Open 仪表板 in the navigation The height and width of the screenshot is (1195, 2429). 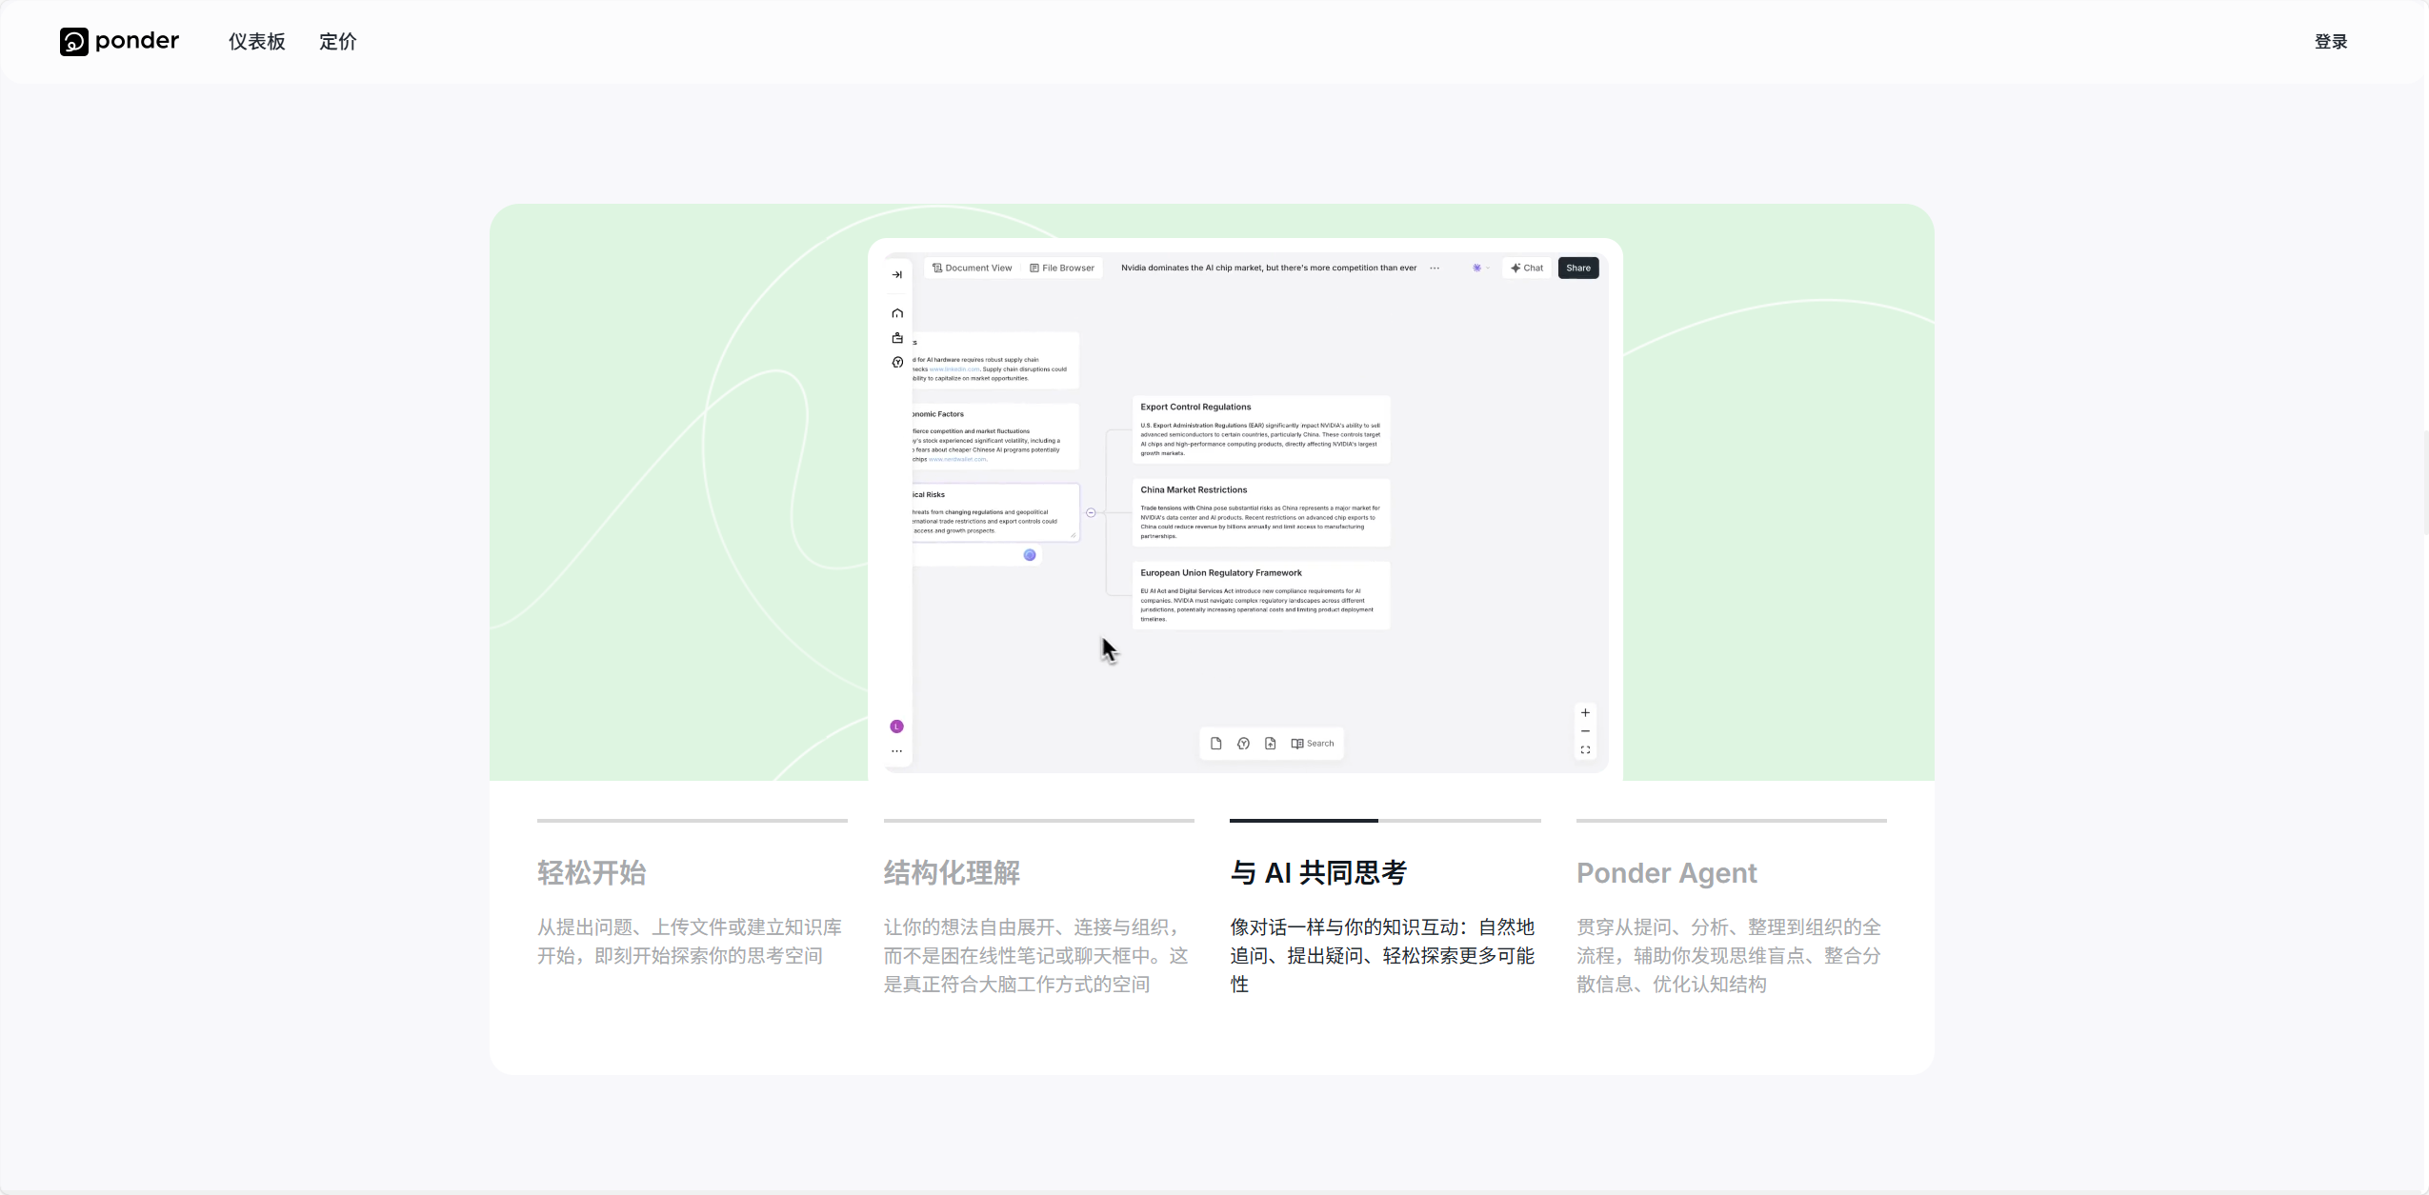coord(257,41)
